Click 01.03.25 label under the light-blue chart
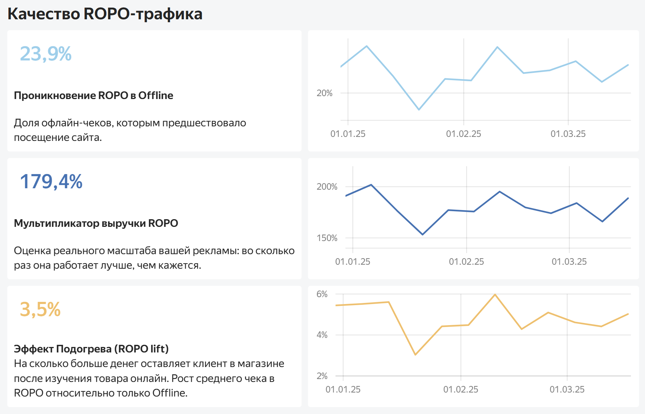Image resolution: width=645 pixels, height=414 pixels. tap(568, 134)
